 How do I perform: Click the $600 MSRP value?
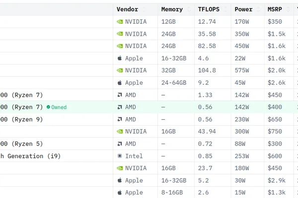coord(275,156)
